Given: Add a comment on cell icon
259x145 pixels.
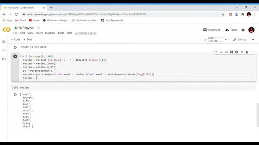Looking at the screenshot, I should pyautogui.click(x=231, y=52).
